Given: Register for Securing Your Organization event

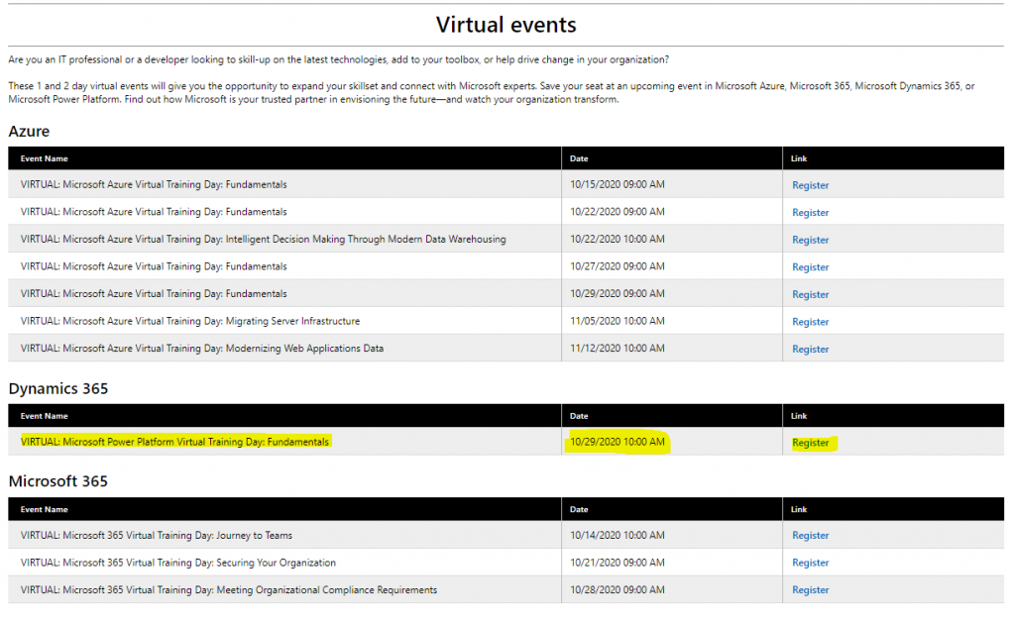Looking at the screenshot, I should coord(810,563).
